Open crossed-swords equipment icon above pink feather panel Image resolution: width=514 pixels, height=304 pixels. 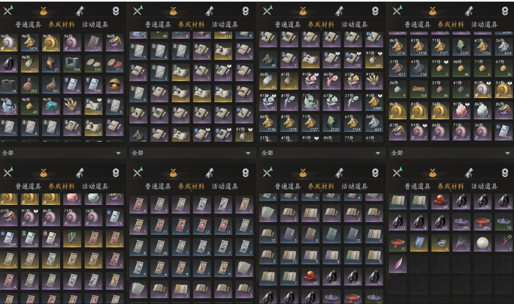[397, 172]
